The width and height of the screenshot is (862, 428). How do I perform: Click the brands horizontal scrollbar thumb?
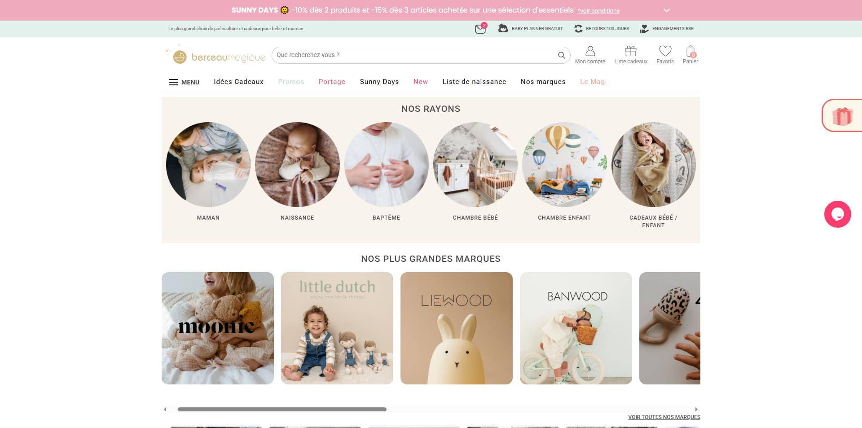click(282, 409)
